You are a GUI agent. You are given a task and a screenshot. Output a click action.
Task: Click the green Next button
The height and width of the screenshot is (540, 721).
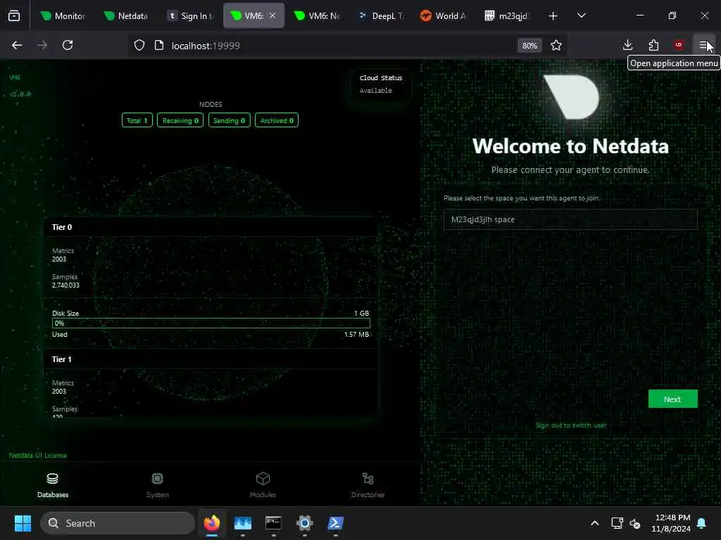coord(672,399)
